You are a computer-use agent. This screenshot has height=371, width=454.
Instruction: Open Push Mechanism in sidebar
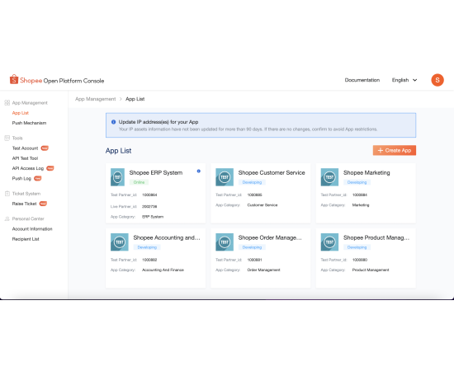click(29, 123)
